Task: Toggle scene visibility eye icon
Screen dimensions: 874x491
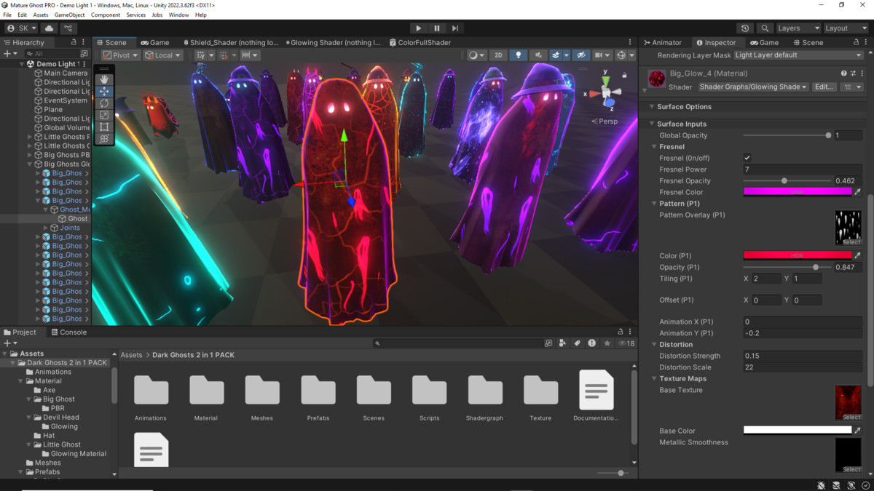Action: 580,55
